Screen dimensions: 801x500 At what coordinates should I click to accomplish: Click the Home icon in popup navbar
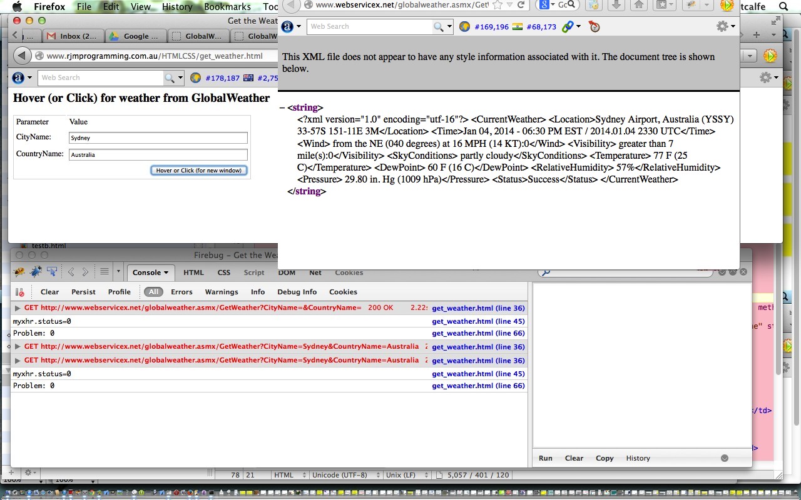pos(639,5)
